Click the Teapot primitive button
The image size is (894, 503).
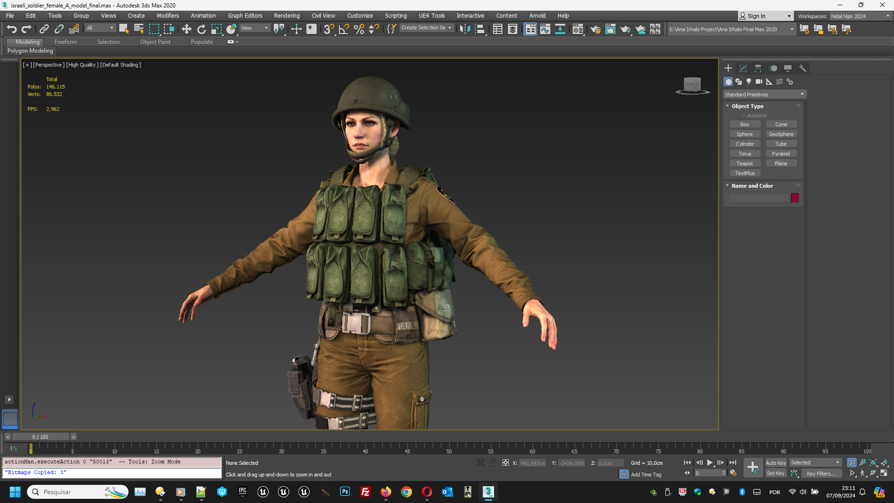click(745, 163)
